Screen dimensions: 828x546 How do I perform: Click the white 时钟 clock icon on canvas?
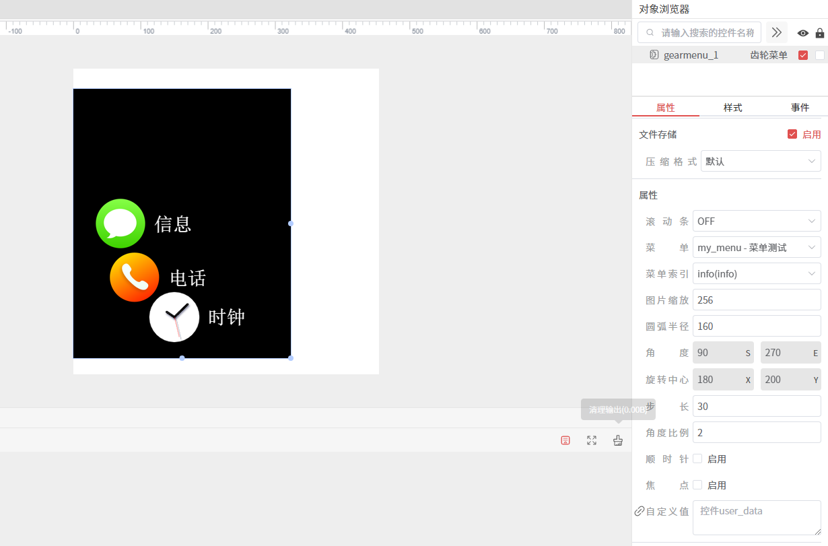(174, 317)
